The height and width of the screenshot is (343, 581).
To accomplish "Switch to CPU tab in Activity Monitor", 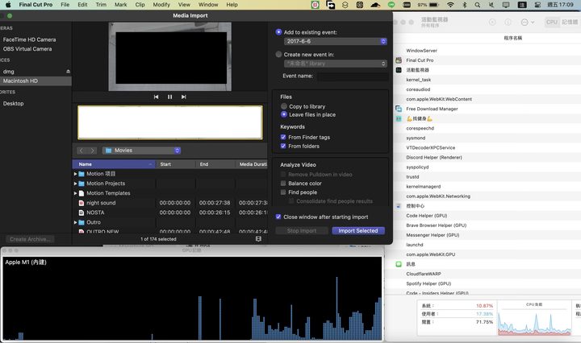I will [551, 23].
